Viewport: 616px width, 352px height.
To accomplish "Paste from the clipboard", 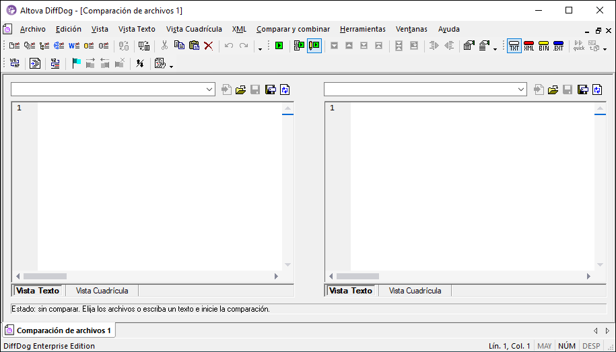I will [194, 46].
